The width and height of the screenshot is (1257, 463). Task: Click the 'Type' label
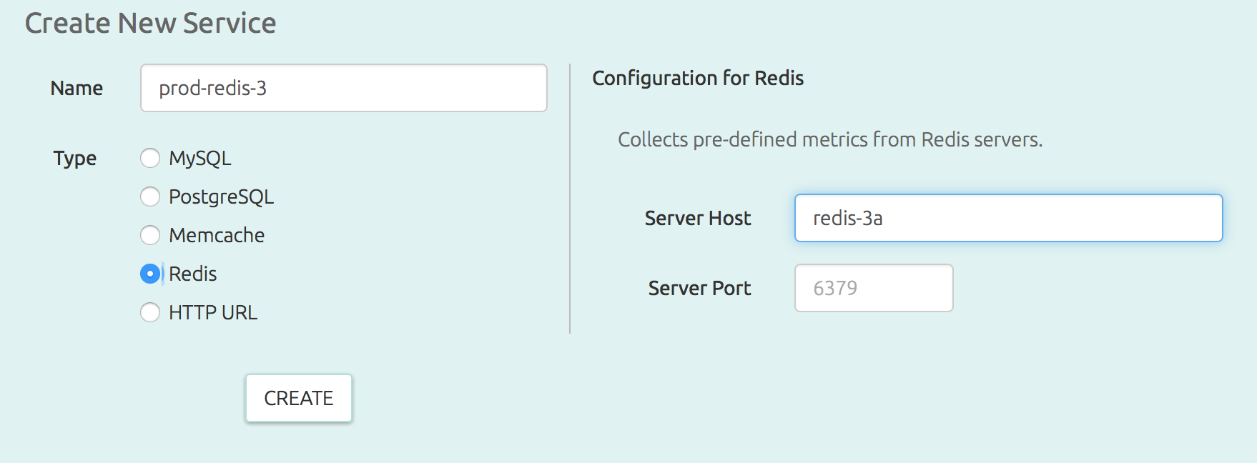[x=75, y=158]
